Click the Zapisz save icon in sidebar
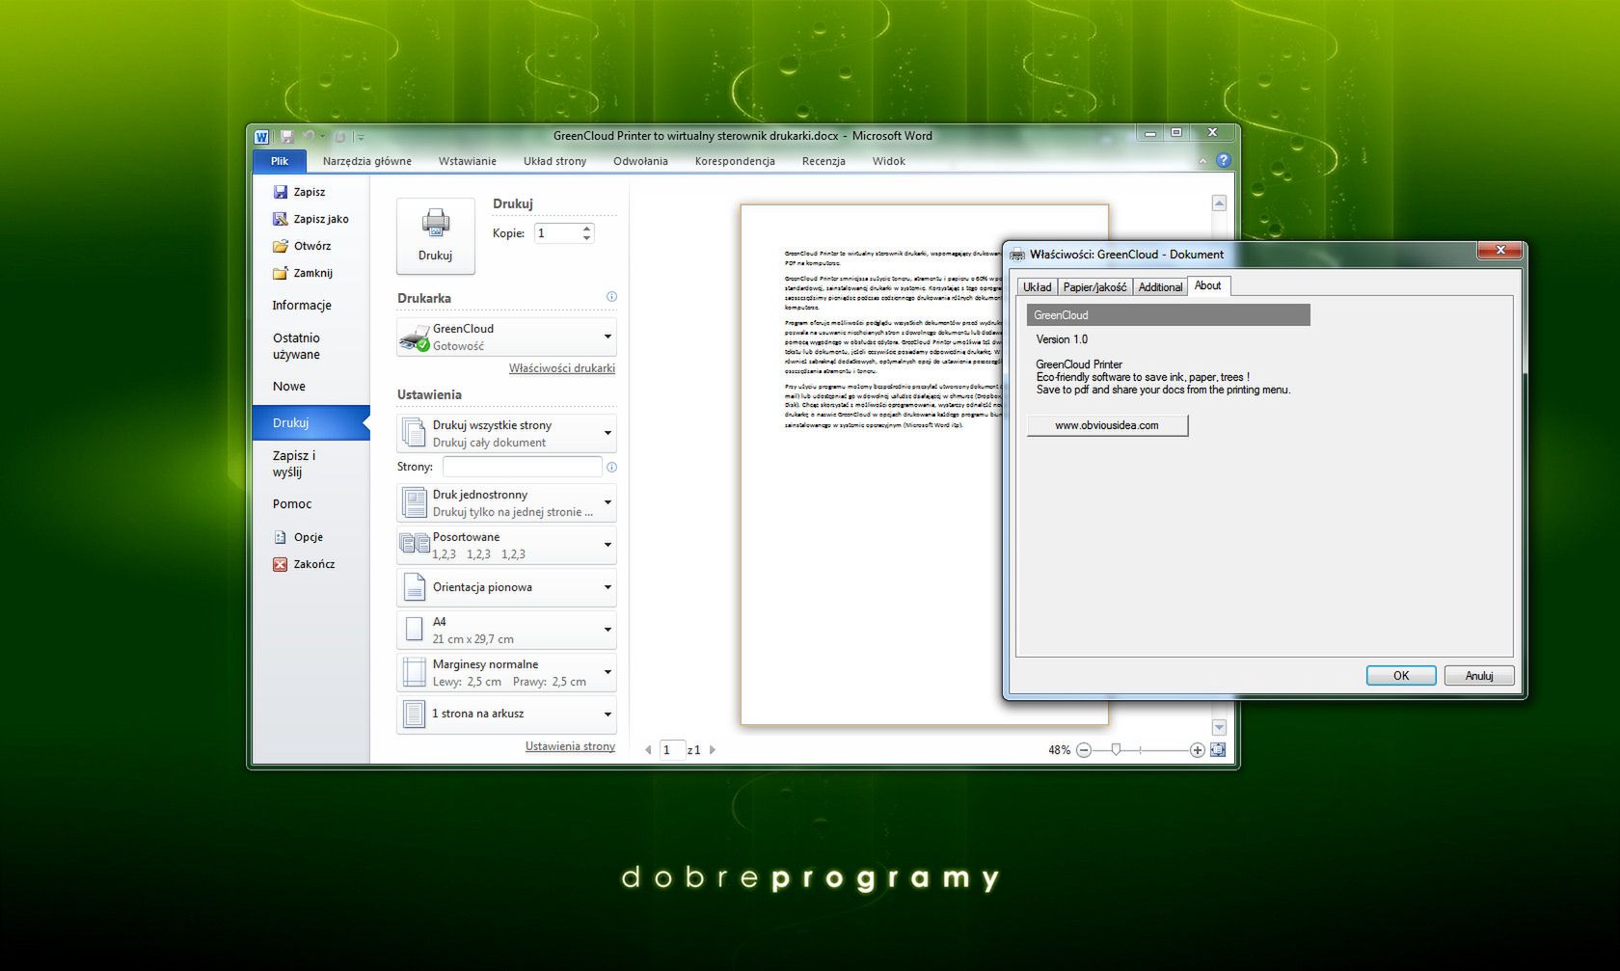Screen dimensions: 1620x971 click(281, 192)
